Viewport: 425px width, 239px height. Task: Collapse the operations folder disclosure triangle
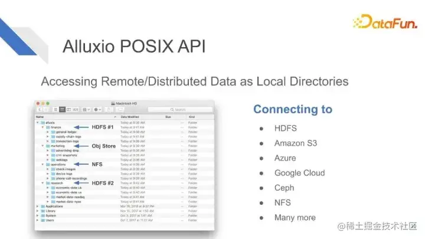click(x=42, y=165)
